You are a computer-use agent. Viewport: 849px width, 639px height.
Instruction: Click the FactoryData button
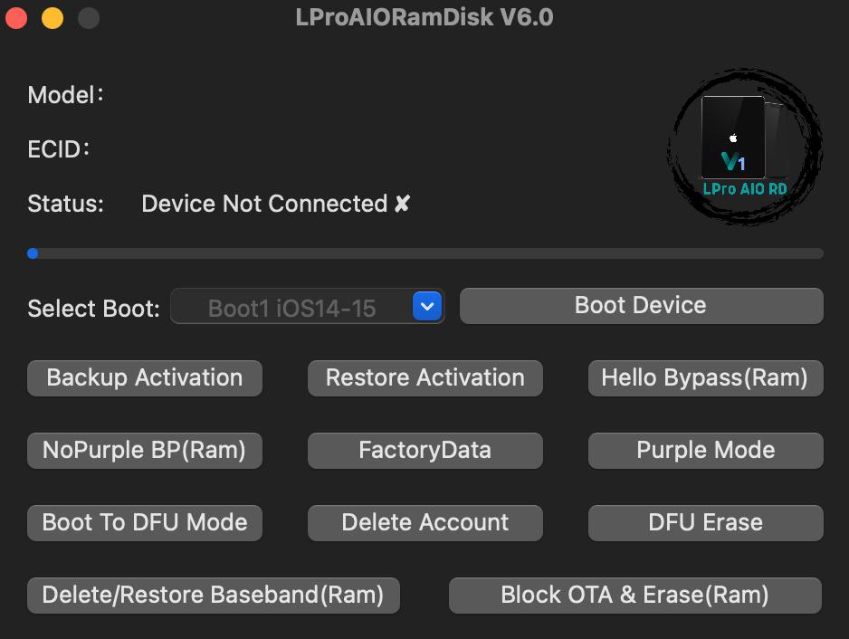click(x=425, y=451)
